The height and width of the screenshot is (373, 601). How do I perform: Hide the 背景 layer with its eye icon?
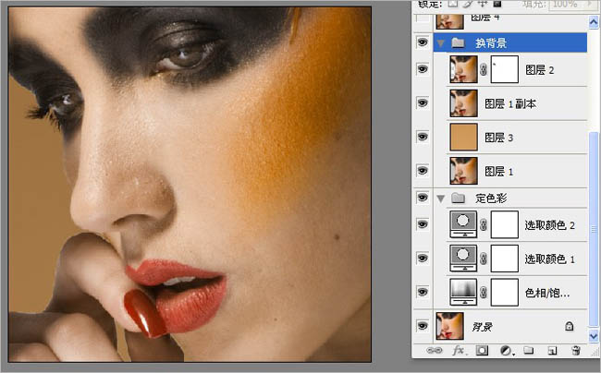point(423,326)
